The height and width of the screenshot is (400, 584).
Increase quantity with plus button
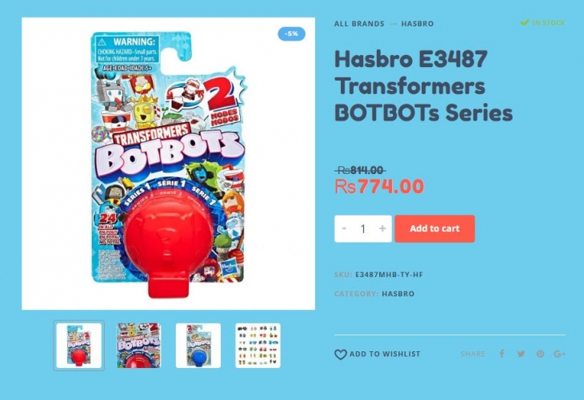click(x=382, y=228)
